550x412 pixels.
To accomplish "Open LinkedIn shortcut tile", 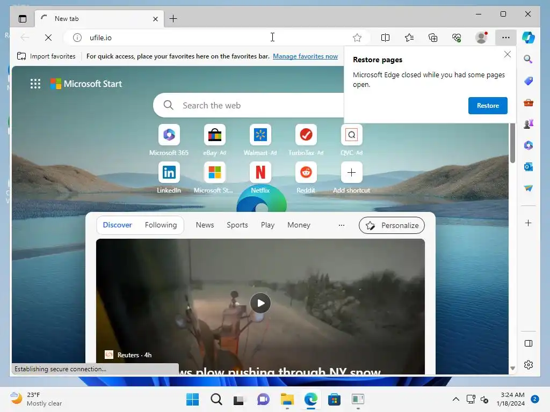I will click(169, 172).
